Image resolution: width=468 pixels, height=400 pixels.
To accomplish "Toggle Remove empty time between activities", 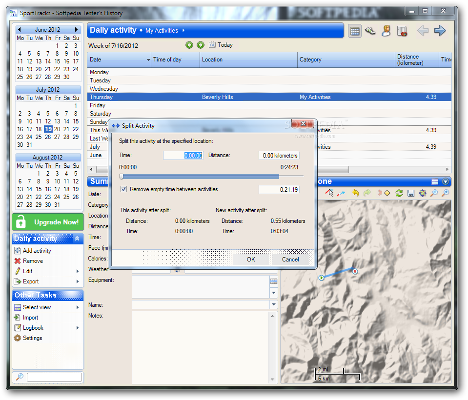I will click(x=123, y=189).
